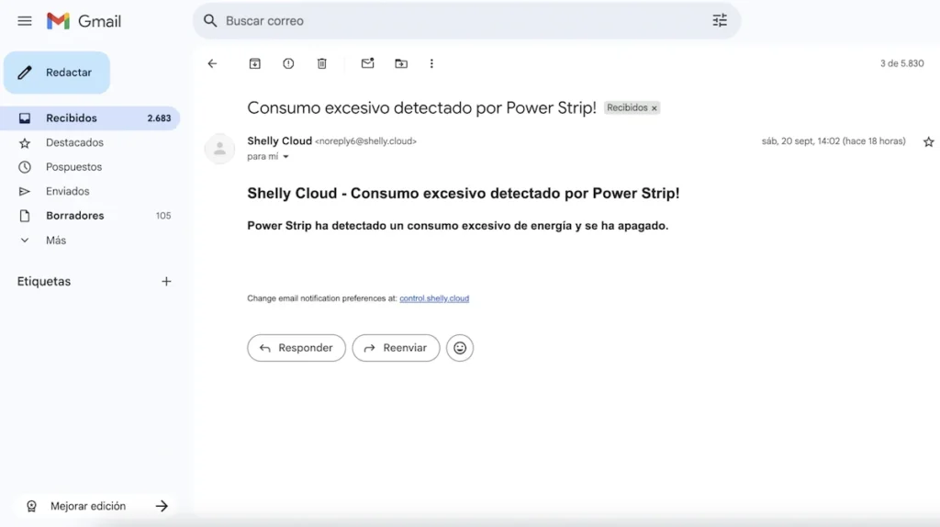The height and width of the screenshot is (527, 940).
Task: Star this message from Shelly Cloud
Action: 928,141
